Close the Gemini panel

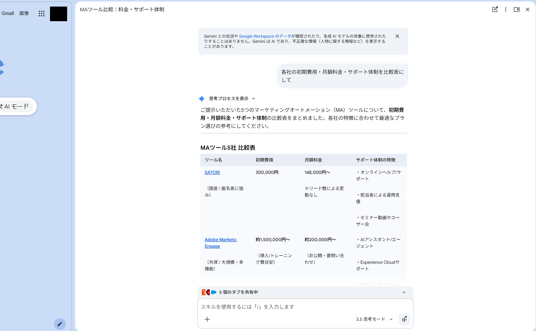click(528, 9)
